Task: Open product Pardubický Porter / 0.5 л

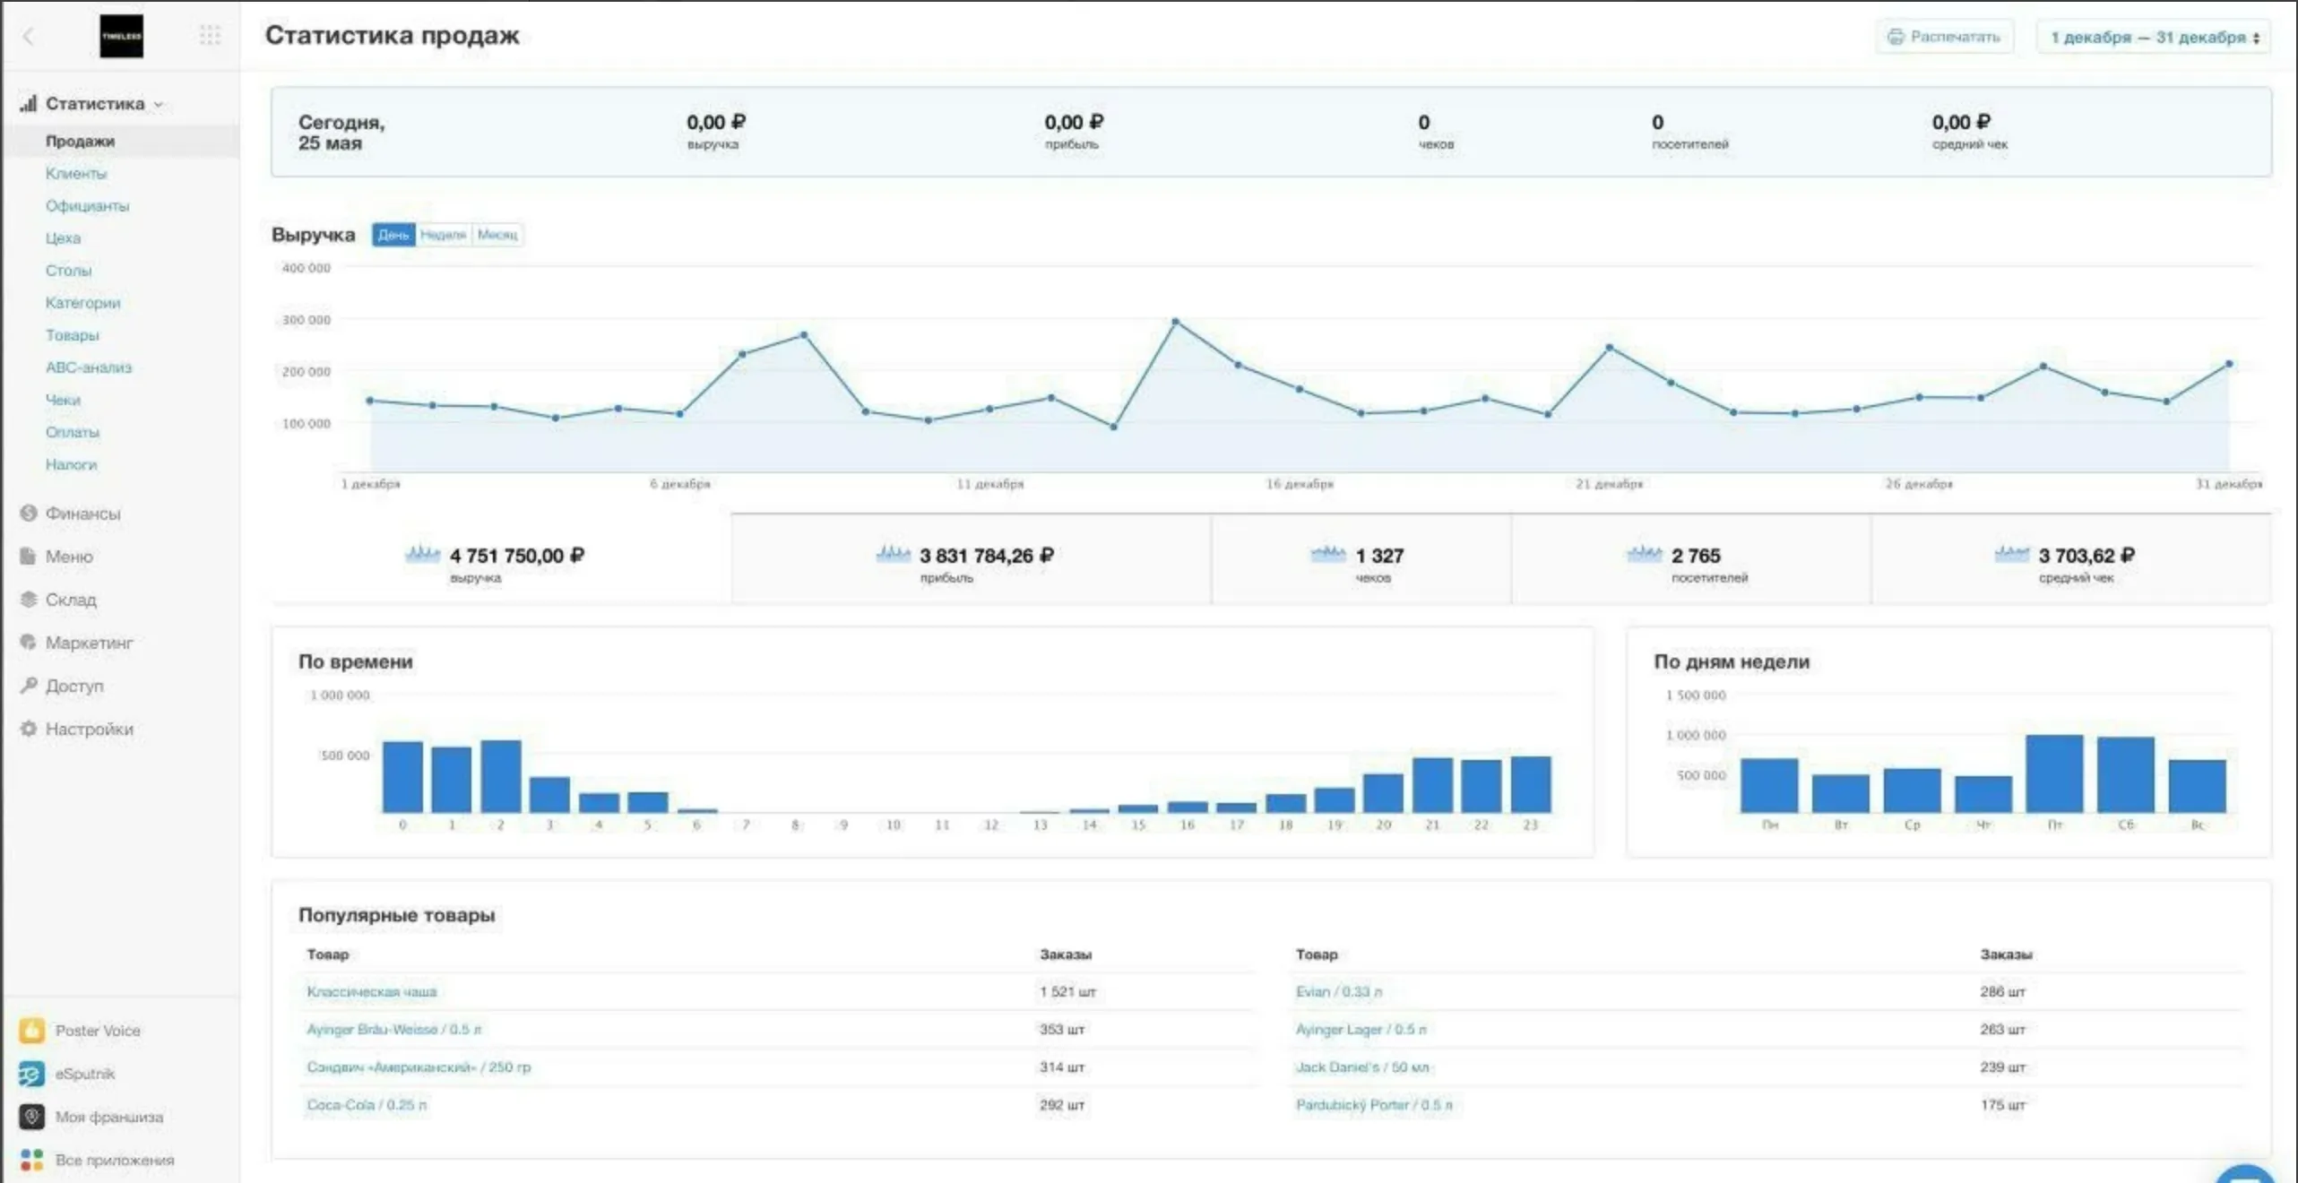Action: coord(1374,1104)
